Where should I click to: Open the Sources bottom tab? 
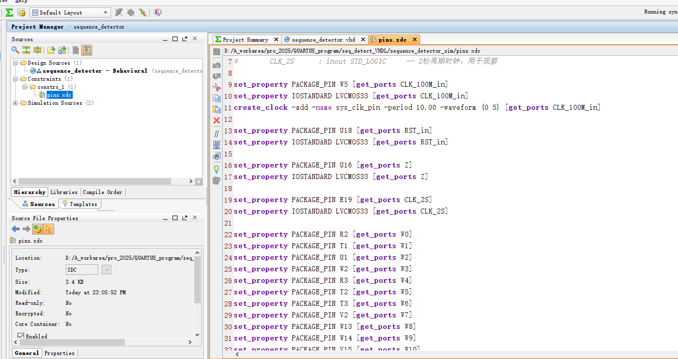tap(39, 204)
